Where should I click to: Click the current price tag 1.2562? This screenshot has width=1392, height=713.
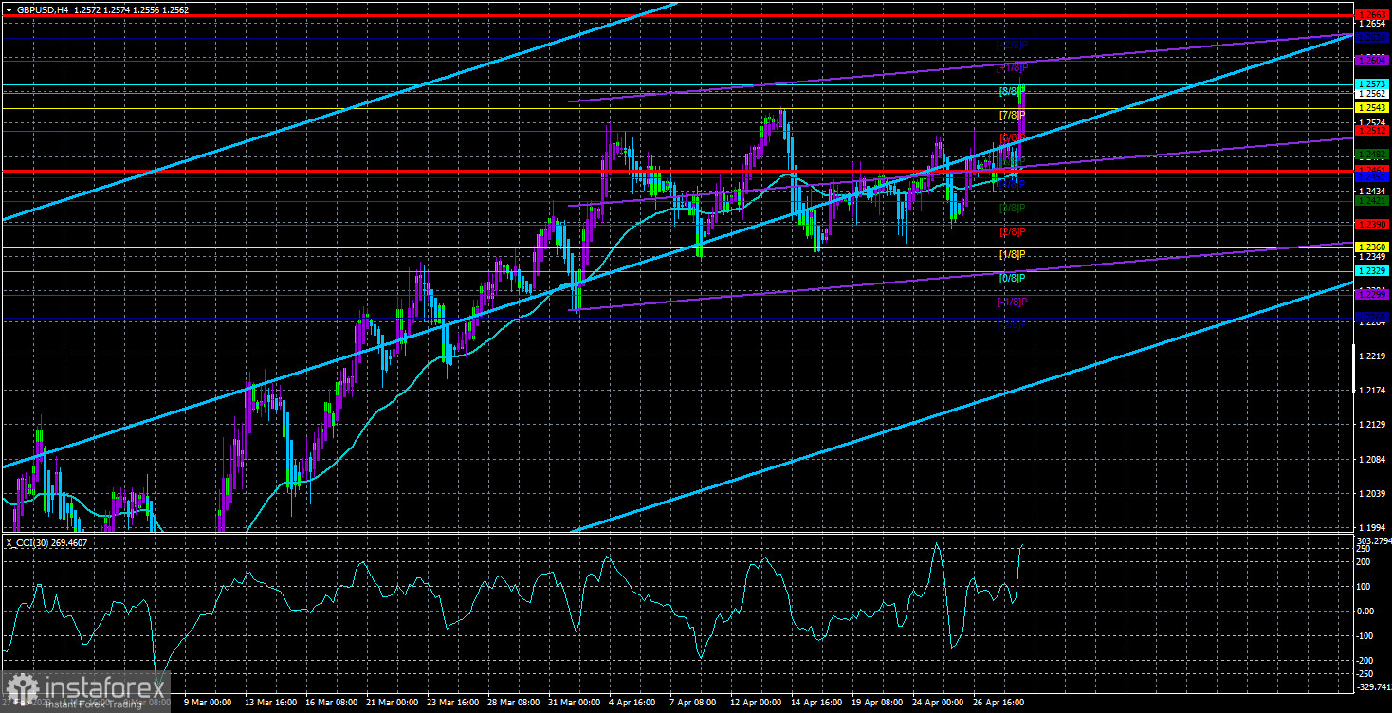click(x=1371, y=94)
